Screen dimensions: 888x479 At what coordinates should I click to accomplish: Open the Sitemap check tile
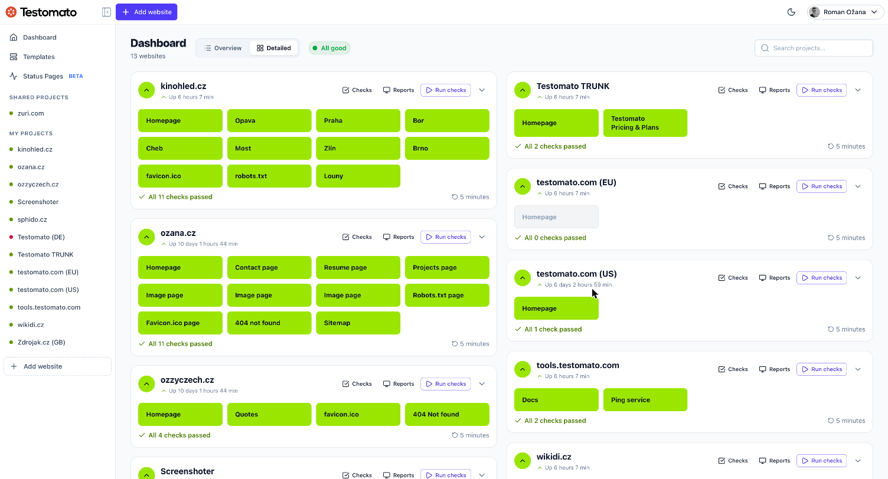point(358,323)
